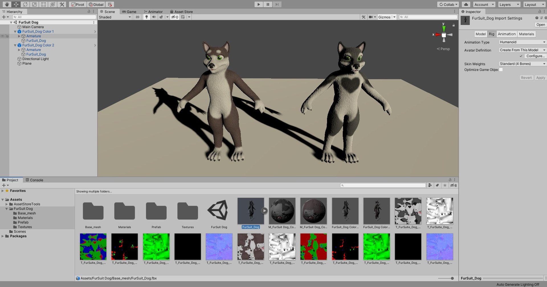The height and width of the screenshot is (287, 547).
Task: Switch to the Game tab
Action: coord(129,12)
